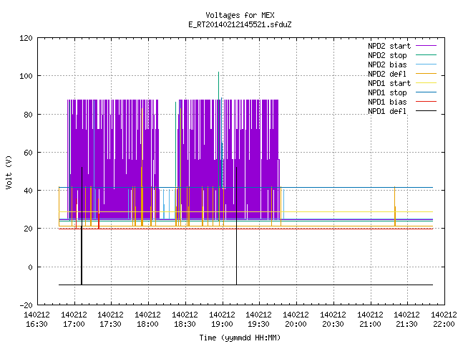The width and height of the screenshot is (458, 344).
Task: Click the x-axis tick label 140212 18:30
Action: pos(185,319)
